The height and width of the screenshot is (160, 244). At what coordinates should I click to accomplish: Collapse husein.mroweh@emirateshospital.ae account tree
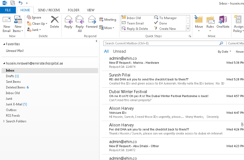pos(4,63)
